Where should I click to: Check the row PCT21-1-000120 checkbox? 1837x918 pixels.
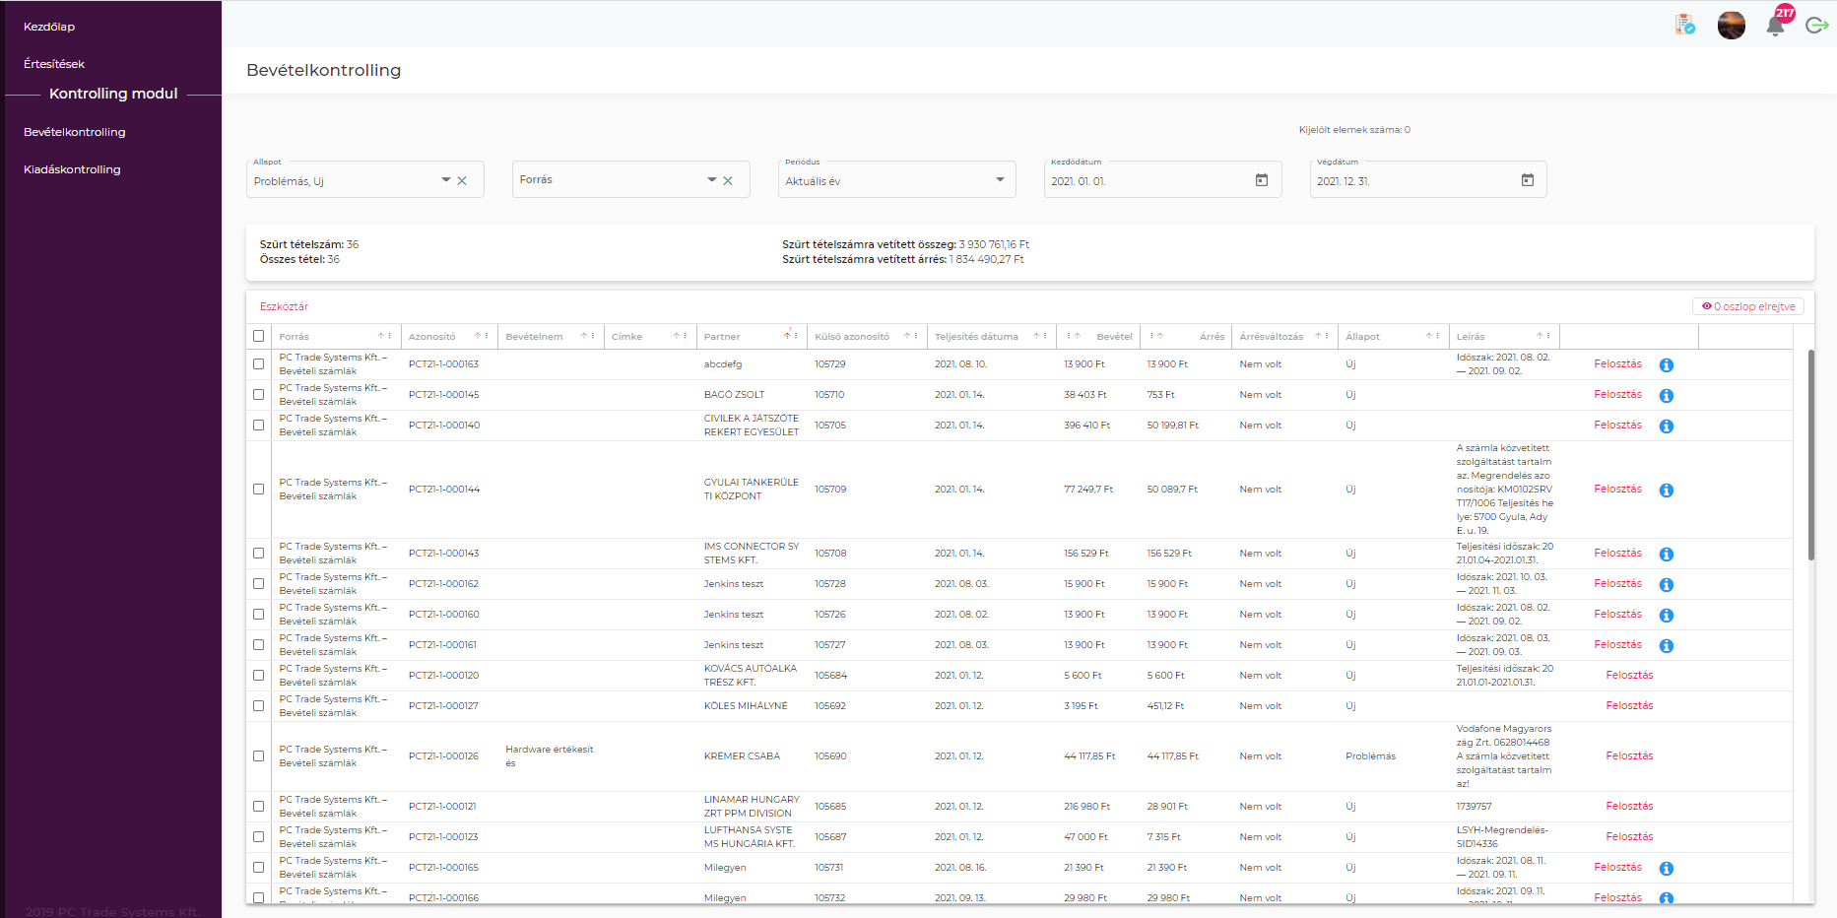click(259, 676)
